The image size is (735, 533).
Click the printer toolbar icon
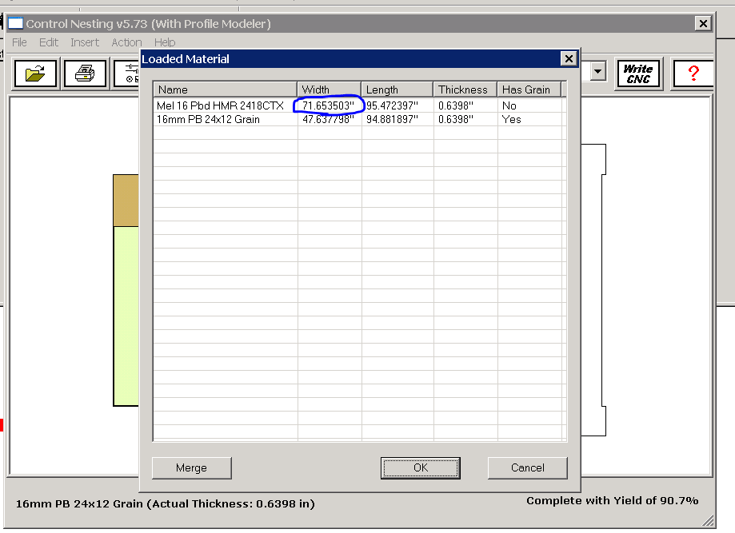84,74
